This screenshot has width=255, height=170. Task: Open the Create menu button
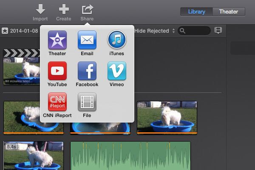click(64, 13)
